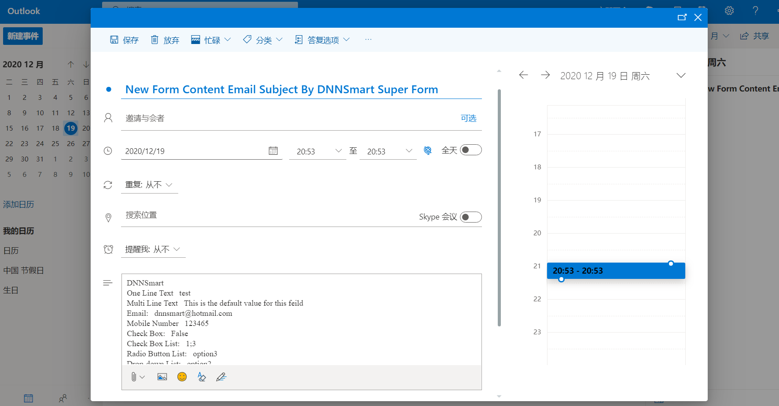Pop out event form to new window
This screenshot has width=779, height=406.
coord(682,17)
